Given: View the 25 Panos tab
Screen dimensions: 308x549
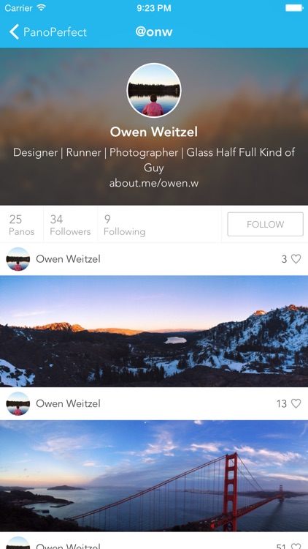Looking at the screenshot, I should 22,225.
